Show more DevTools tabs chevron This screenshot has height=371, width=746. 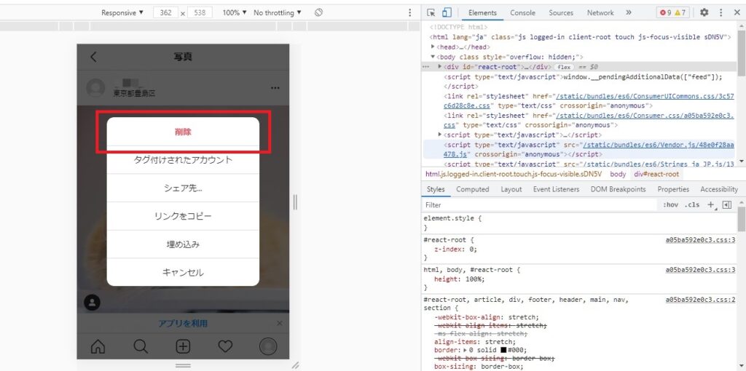[629, 13]
